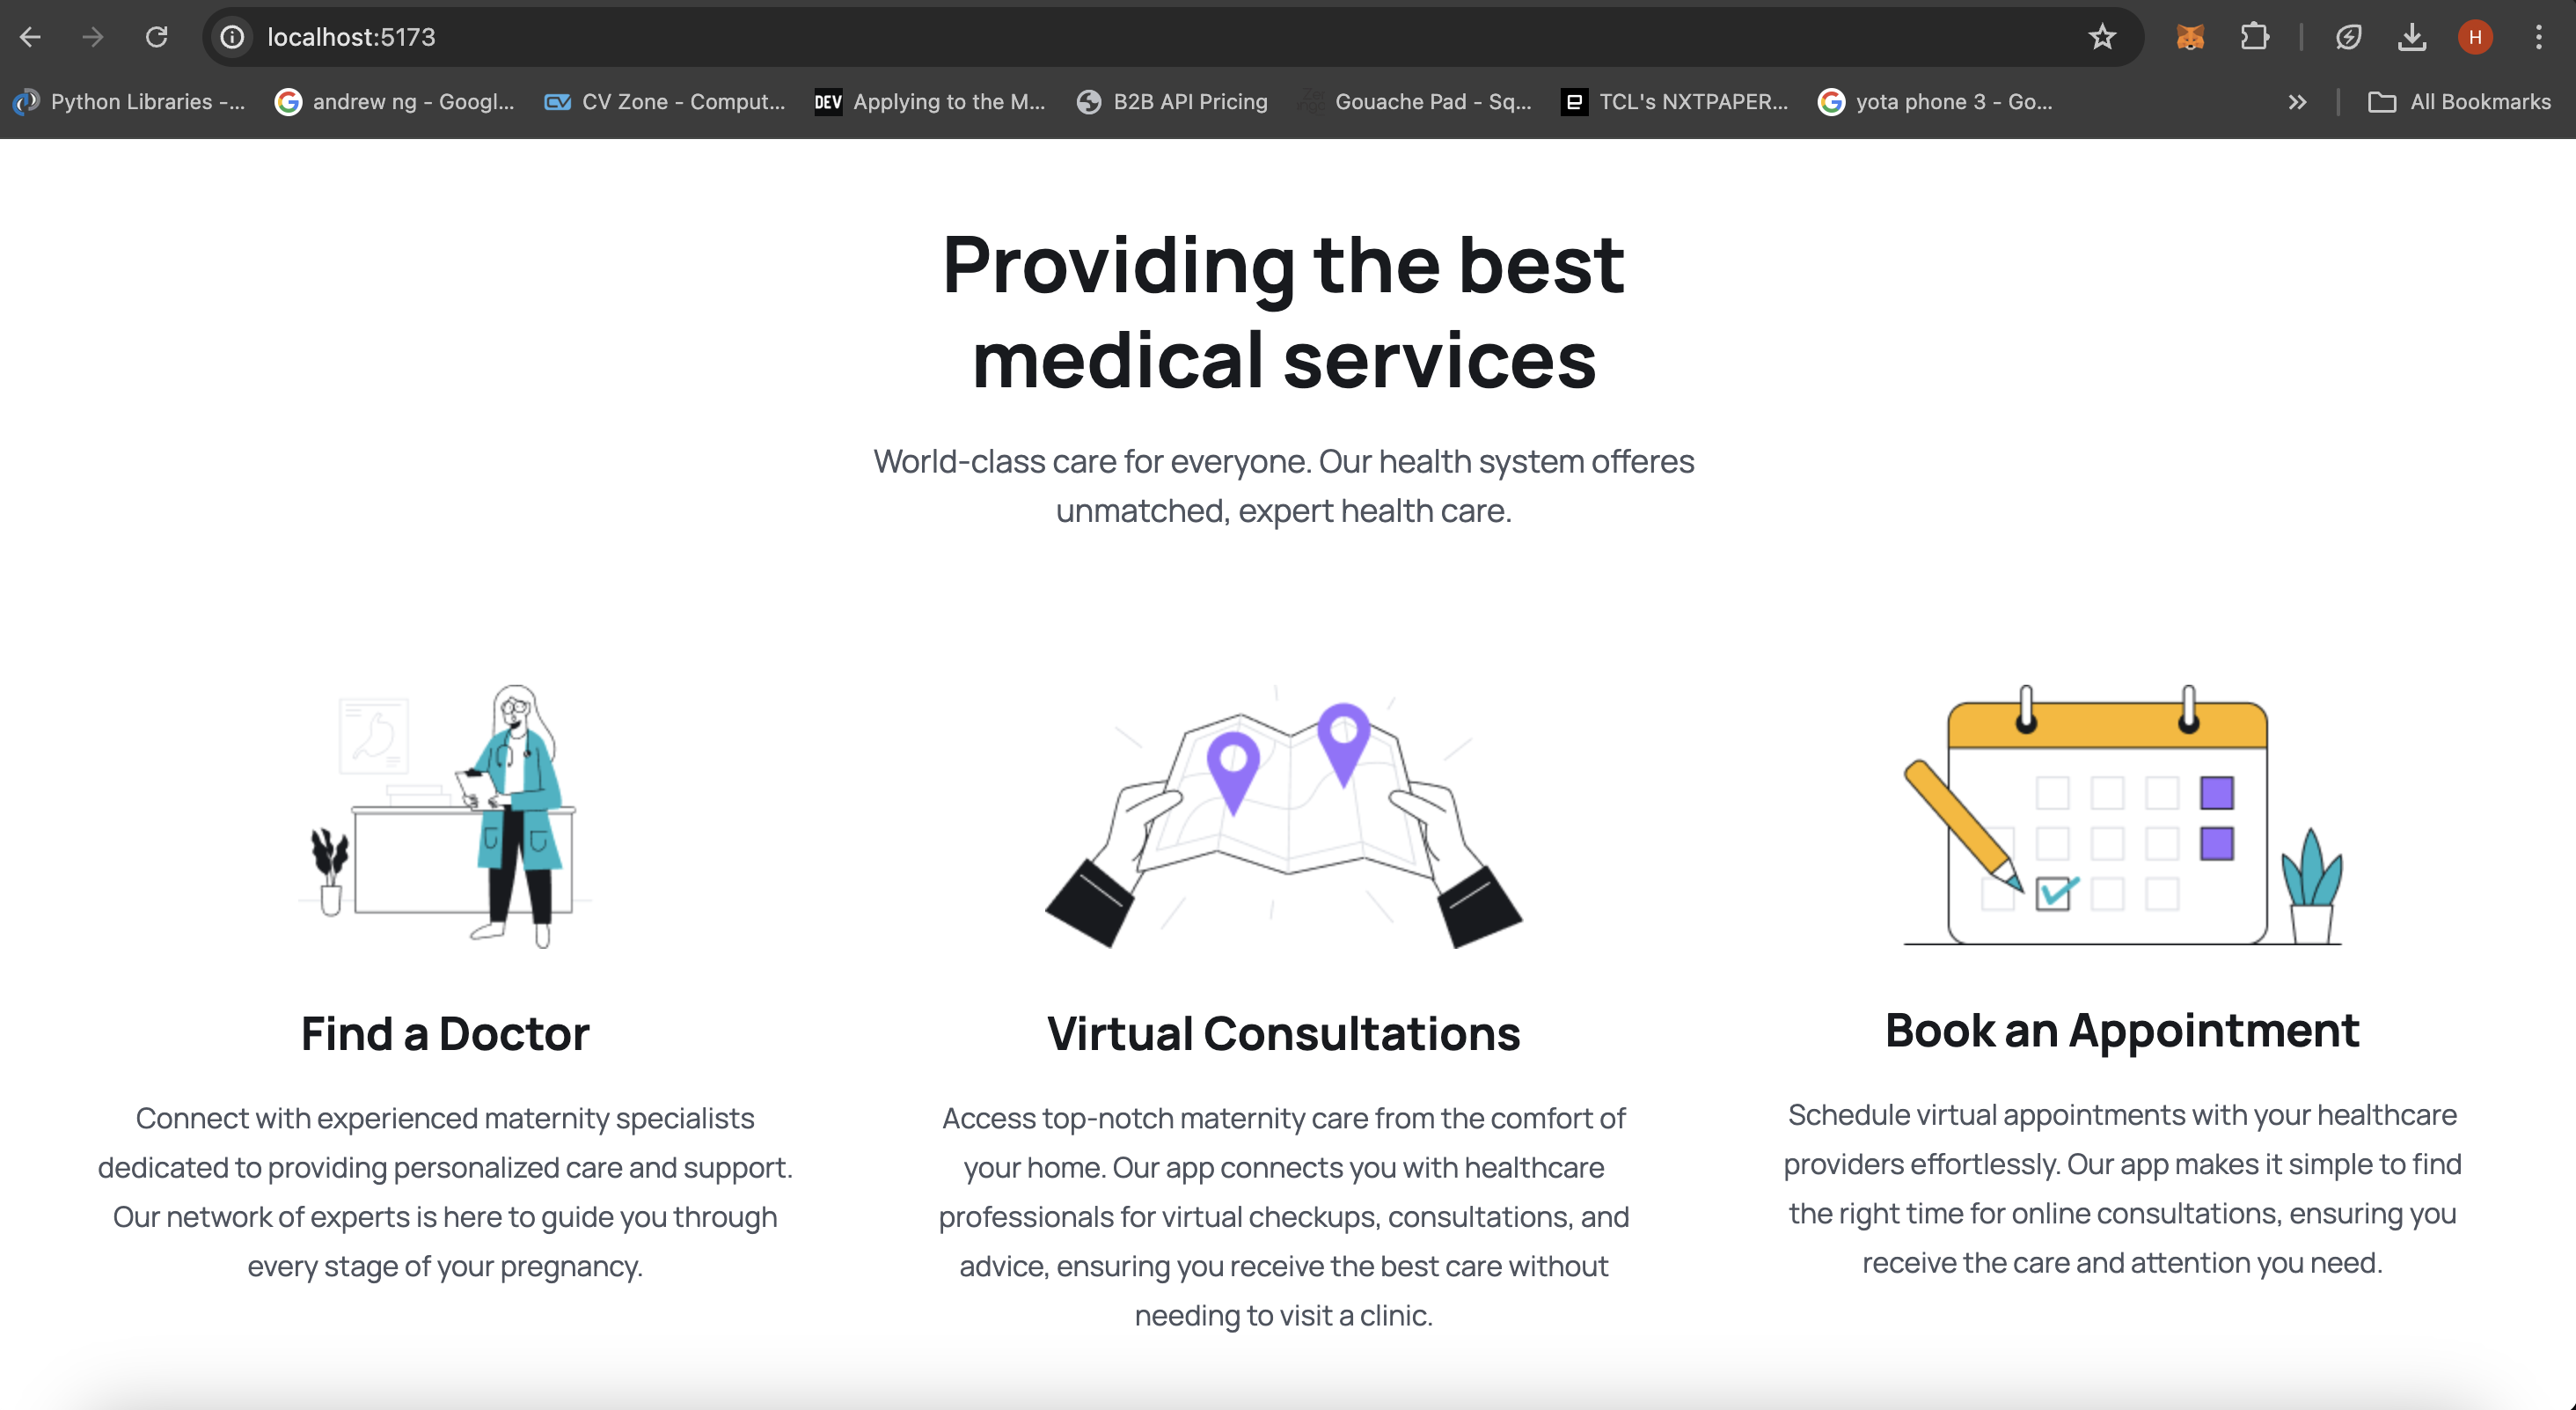This screenshot has height=1410, width=2576.
Task: Click the performance speedometer icon
Action: click(2348, 37)
